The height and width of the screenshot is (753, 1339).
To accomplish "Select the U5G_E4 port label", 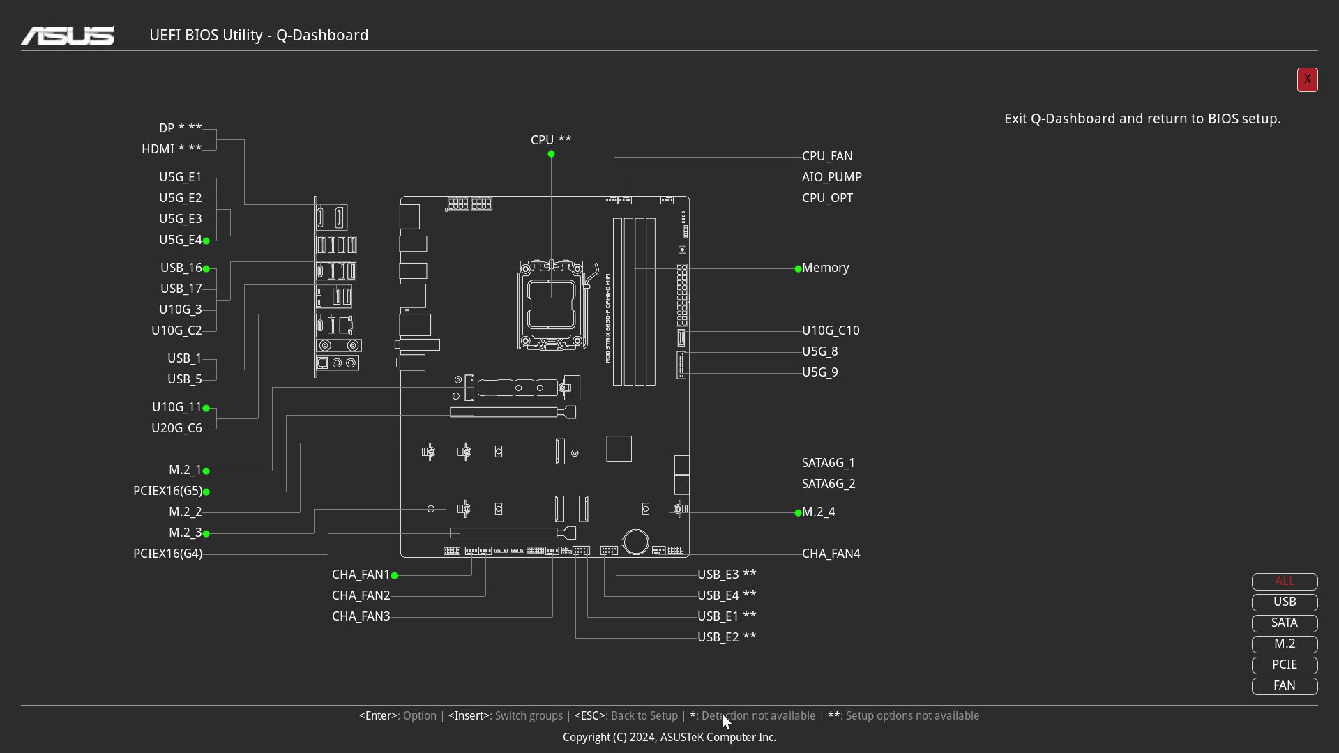I will point(181,240).
